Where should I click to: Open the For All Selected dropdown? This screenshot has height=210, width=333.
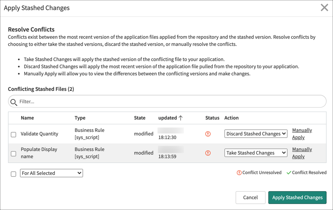pyautogui.click(x=51, y=173)
